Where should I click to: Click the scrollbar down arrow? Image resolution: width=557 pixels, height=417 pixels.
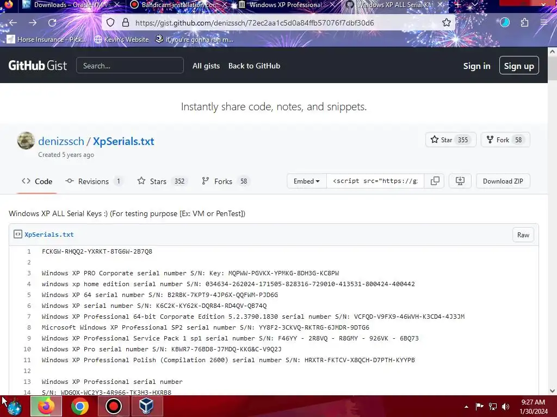point(552,391)
